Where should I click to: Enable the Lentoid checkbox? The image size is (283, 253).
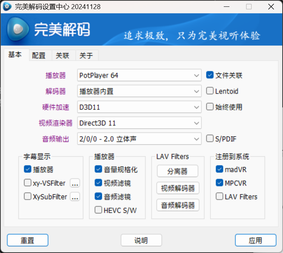click(210, 91)
